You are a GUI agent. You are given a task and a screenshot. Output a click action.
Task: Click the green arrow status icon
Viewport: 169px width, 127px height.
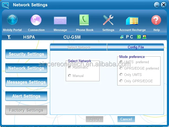(x=139, y=37)
